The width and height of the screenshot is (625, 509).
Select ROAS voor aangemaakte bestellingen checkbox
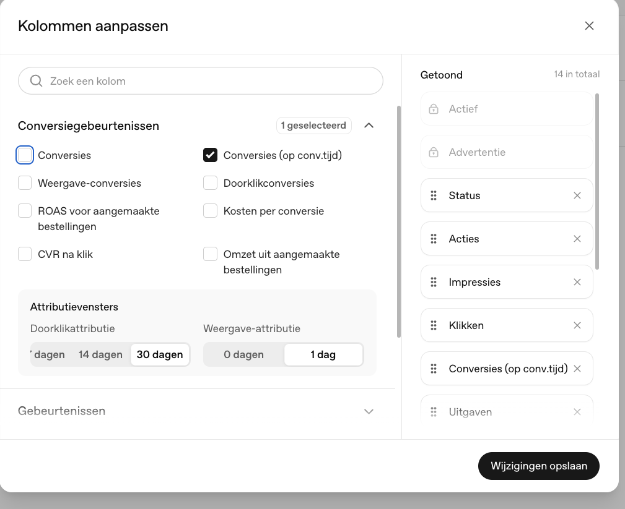coord(25,211)
